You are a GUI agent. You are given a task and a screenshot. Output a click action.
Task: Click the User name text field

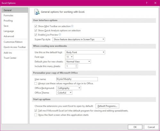pos(77,79)
